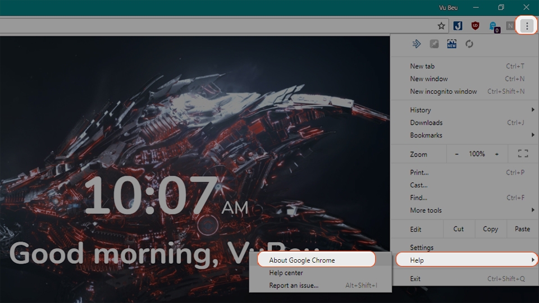Open Downloads from the menu
The image size is (539, 303).
[465, 123]
